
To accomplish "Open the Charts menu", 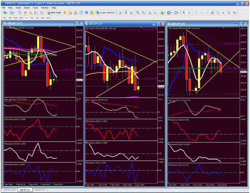I will [x=27, y=8].
